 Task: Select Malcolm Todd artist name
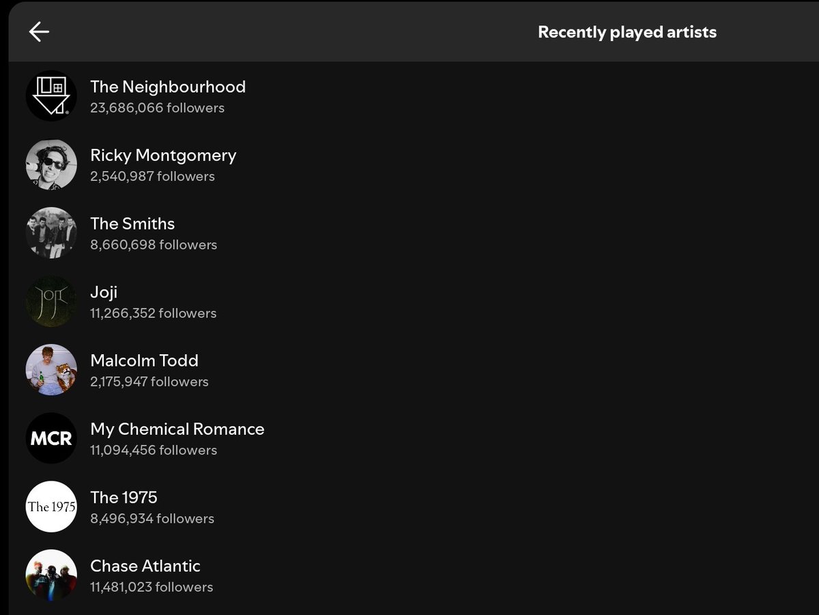click(144, 360)
